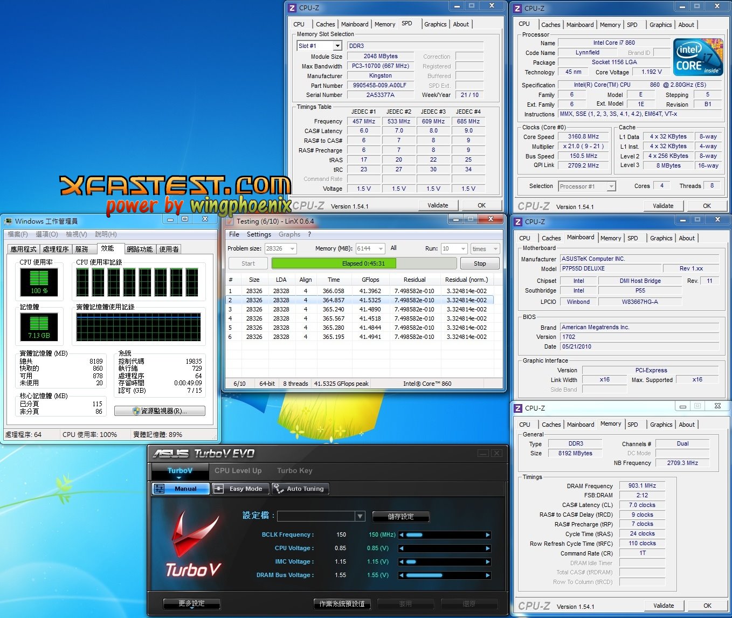Click the Windows Task Manager title bar icon
This screenshot has height=618, width=732.
click(x=8, y=221)
